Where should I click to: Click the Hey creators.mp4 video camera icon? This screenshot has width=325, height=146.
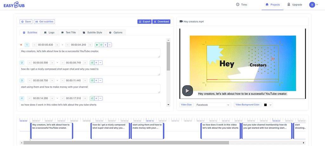tap(181, 21)
